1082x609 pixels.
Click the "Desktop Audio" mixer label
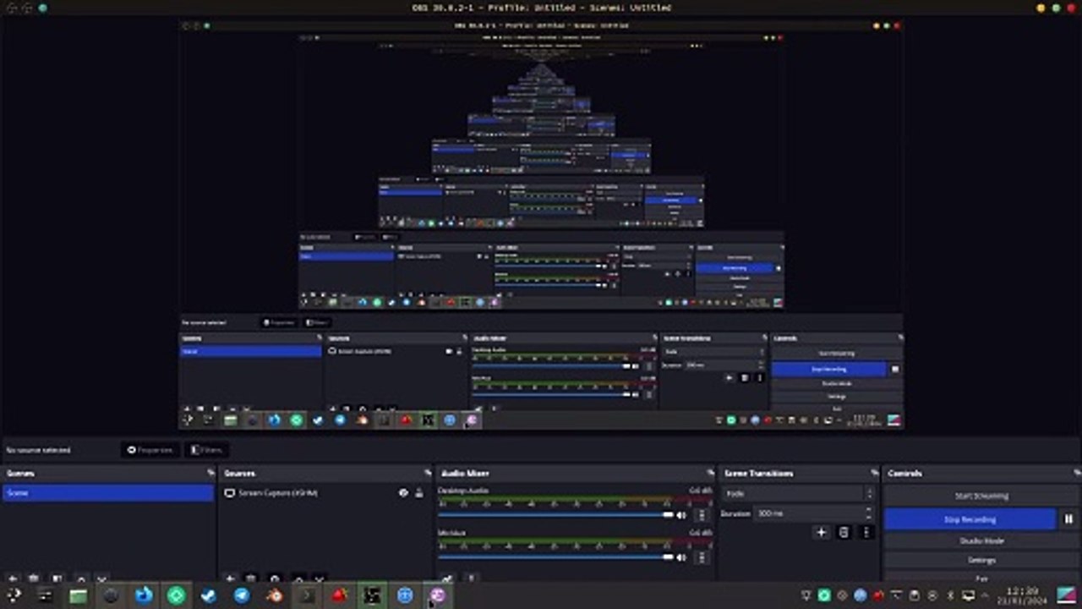pos(464,491)
